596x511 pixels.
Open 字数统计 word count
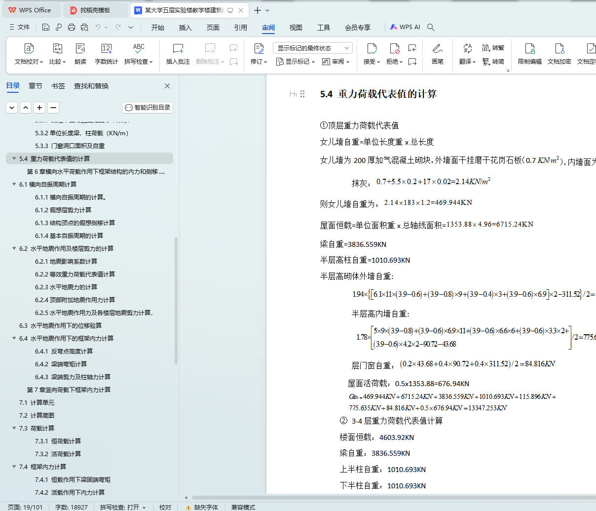(107, 54)
